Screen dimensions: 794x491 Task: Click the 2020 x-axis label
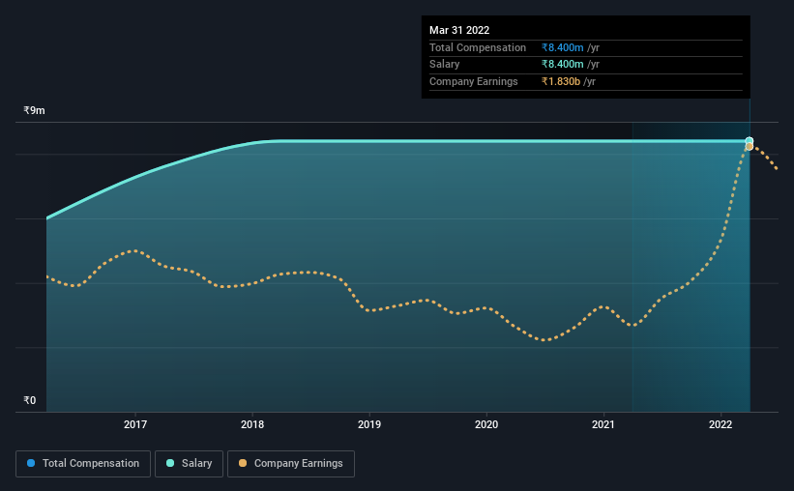(x=486, y=424)
